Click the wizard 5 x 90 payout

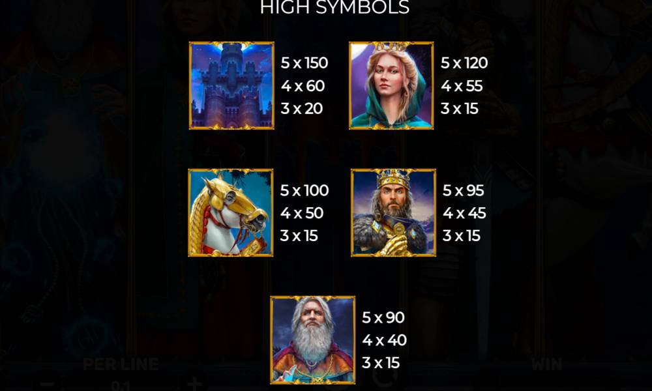tap(383, 317)
